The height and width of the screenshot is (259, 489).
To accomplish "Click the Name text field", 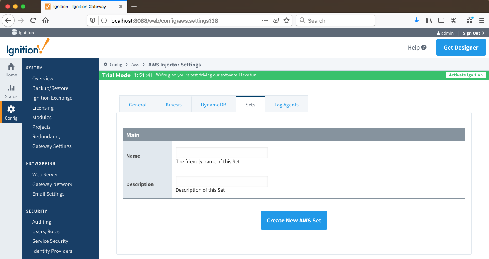I will pyautogui.click(x=221, y=153).
